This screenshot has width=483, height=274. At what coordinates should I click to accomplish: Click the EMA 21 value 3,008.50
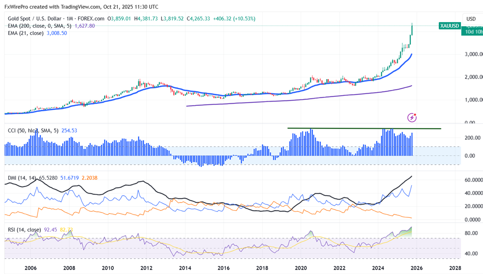pyautogui.click(x=57, y=33)
